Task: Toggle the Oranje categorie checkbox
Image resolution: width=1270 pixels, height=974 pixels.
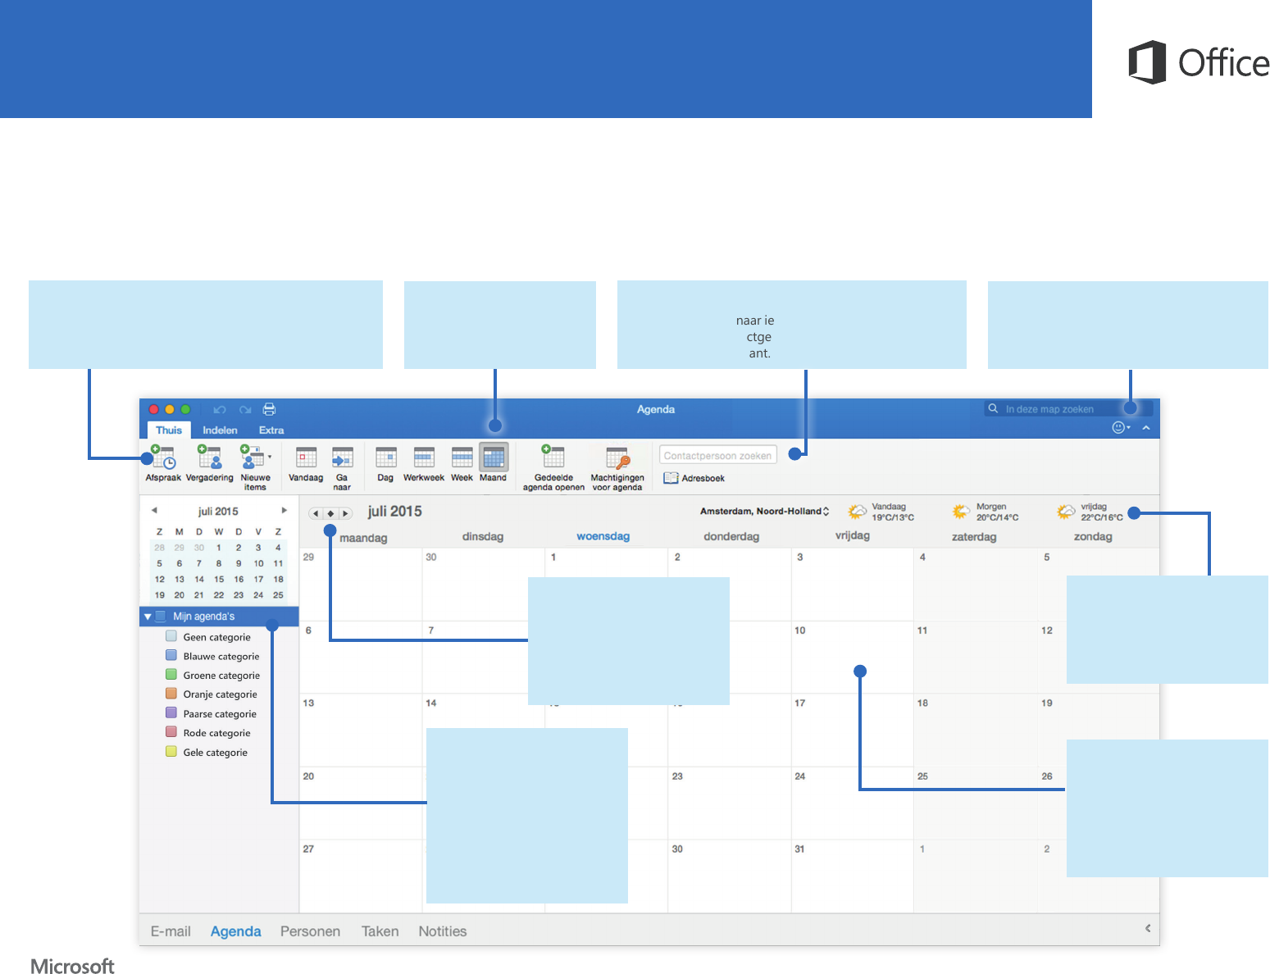Action: point(171,694)
